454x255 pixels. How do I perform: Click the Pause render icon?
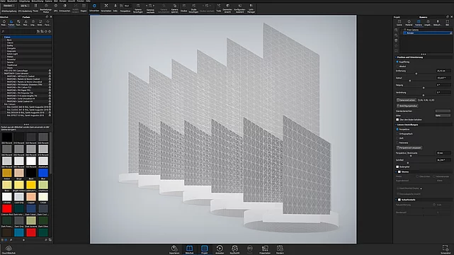click(35, 8)
